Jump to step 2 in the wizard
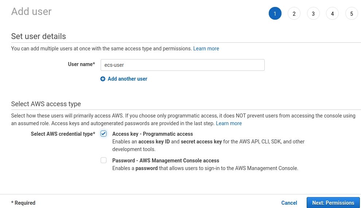 pos(294,14)
